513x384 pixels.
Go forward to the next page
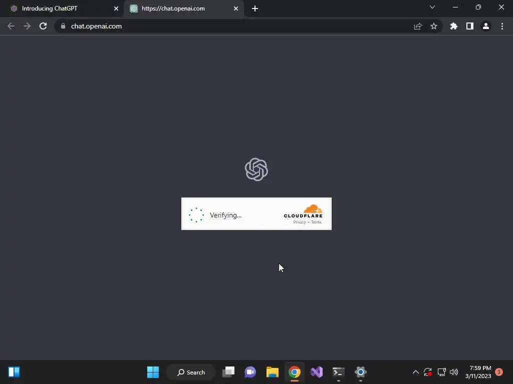point(27,26)
